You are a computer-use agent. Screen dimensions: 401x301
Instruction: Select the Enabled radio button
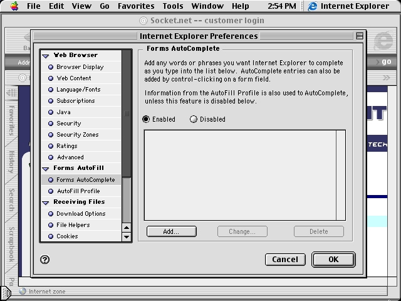[146, 119]
